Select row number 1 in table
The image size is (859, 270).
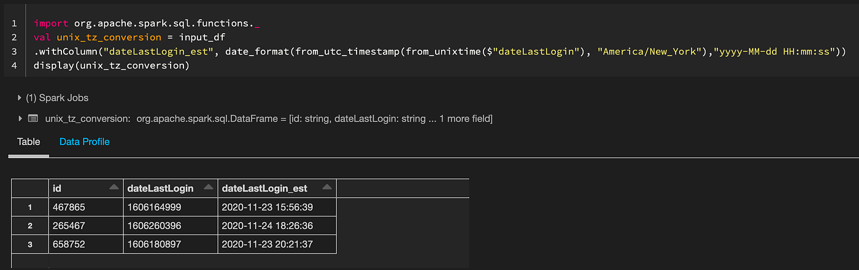tap(29, 207)
